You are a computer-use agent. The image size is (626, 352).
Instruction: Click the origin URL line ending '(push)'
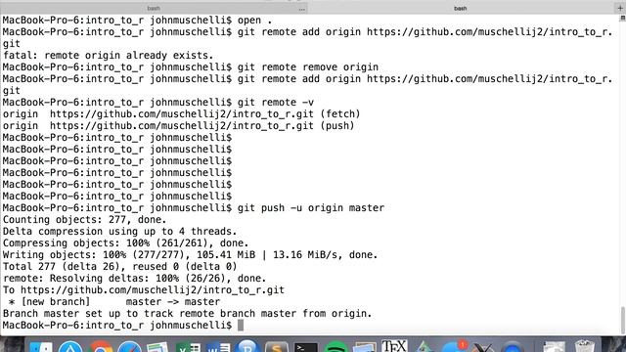(178, 126)
